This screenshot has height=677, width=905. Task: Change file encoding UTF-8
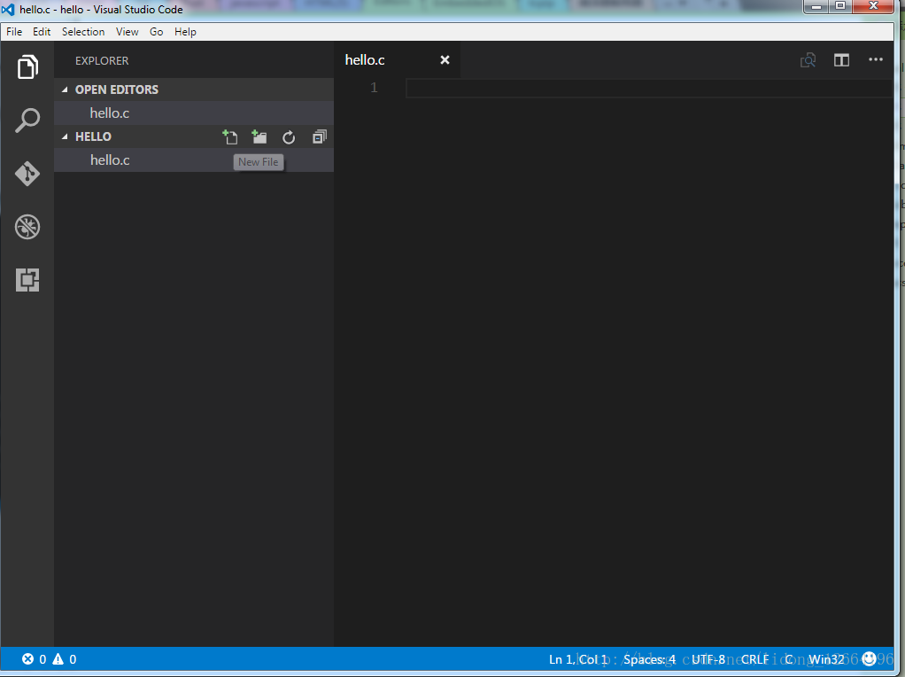[708, 659]
